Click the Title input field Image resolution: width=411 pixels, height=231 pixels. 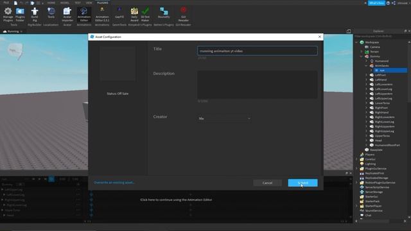258,51
